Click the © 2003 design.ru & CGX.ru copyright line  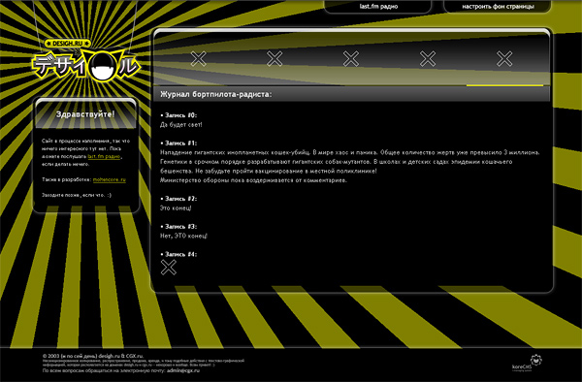93,356
